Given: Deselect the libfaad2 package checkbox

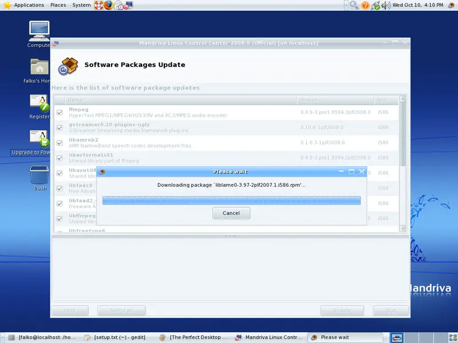Looking at the screenshot, I should click(60, 204).
